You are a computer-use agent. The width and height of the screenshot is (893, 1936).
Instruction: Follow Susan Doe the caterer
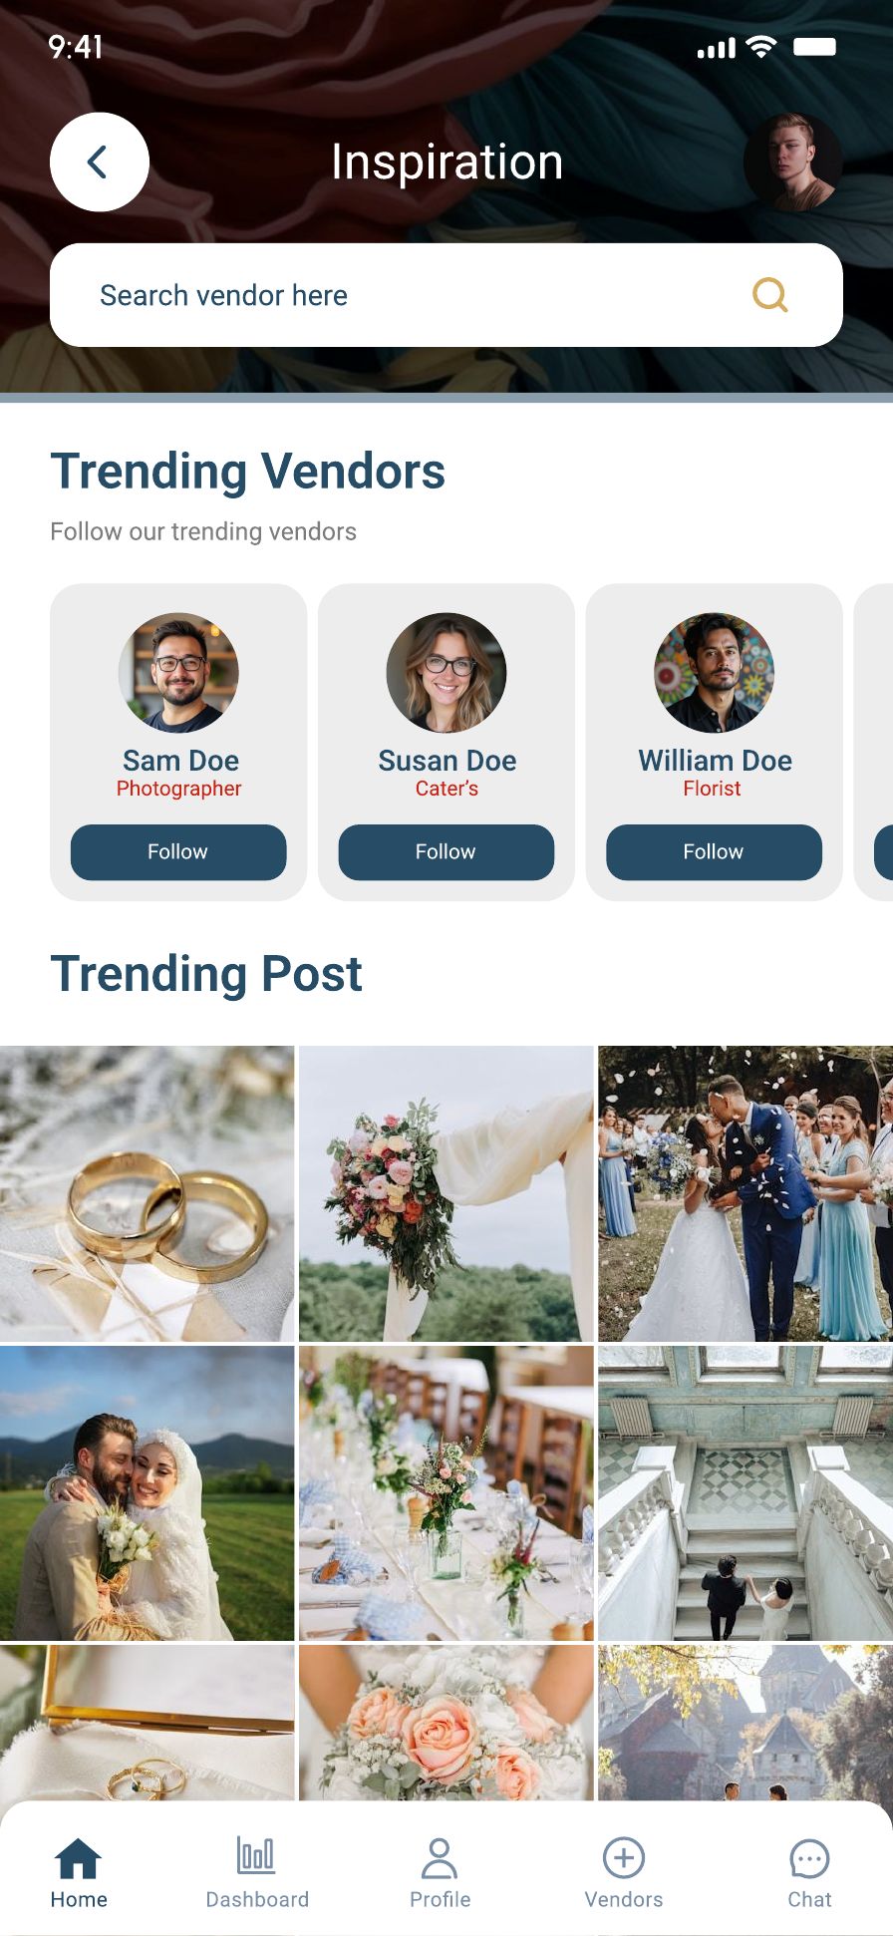pyautogui.click(x=446, y=852)
